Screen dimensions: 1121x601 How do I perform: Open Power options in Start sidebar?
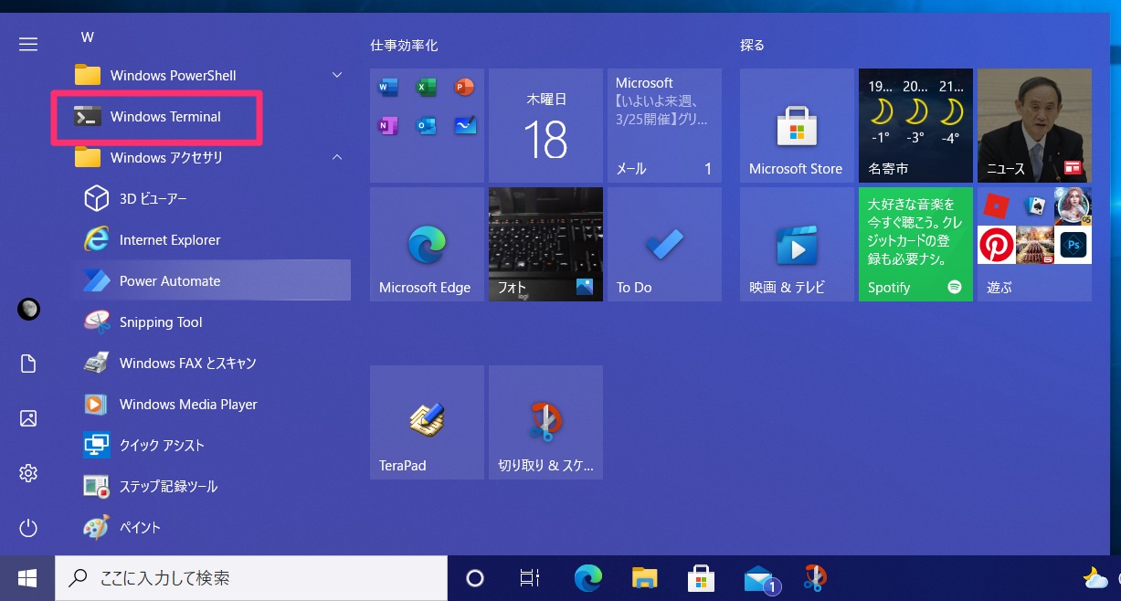28,528
